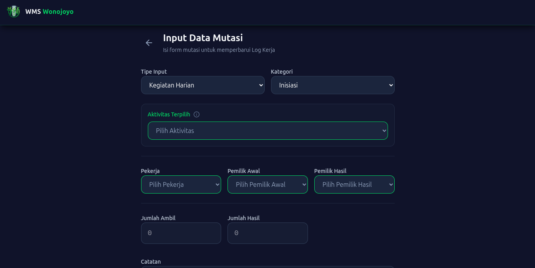Go back using the arrow button
Screen dimensions: 535x268
(x=149, y=43)
